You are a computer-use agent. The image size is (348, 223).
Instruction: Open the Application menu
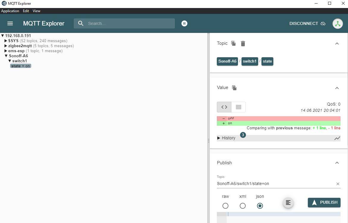(x=10, y=11)
